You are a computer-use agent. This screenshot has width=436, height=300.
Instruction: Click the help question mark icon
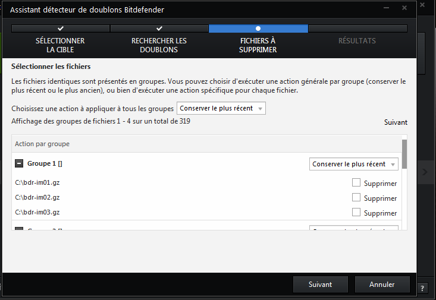point(422,288)
